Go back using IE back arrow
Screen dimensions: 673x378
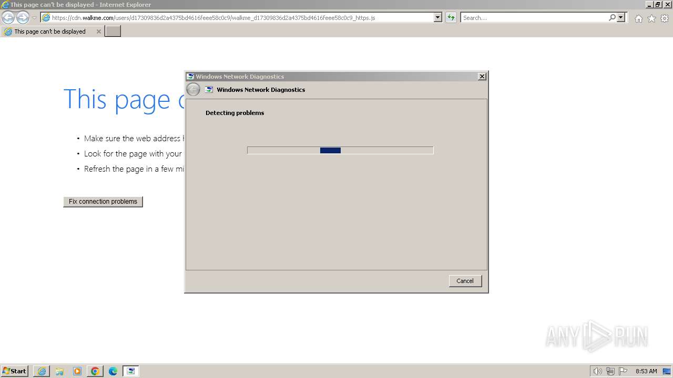click(x=8, y=17)
